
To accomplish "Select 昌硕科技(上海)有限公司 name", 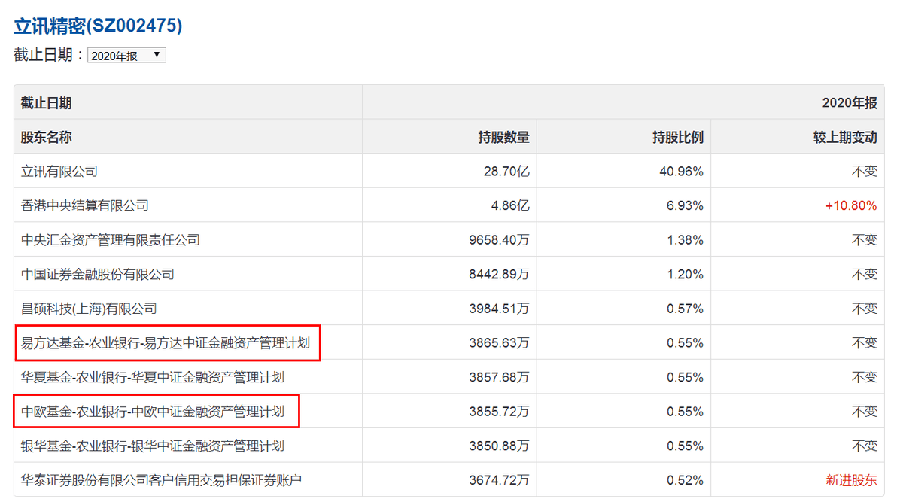I will tap(89, 309).
